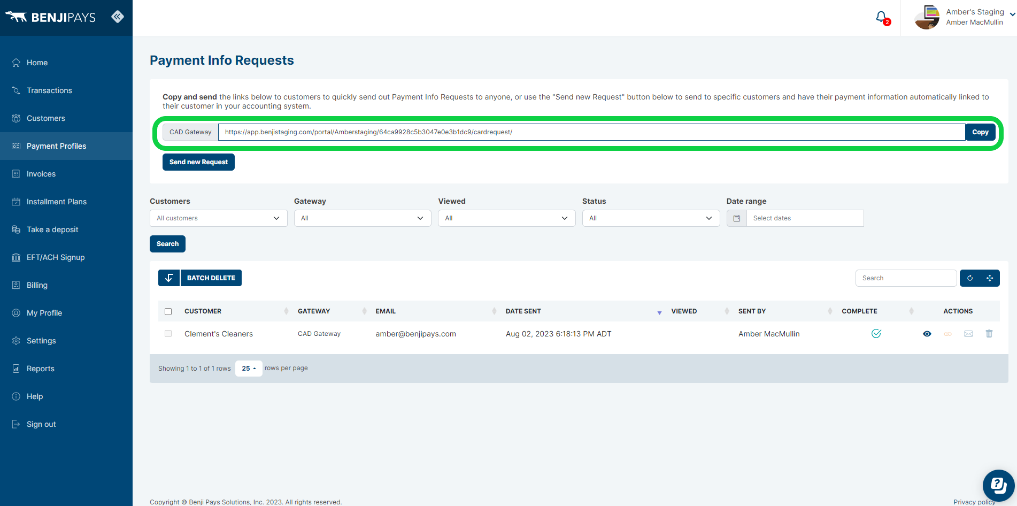Viewport: 1017px width, 506px height.
Task: Select Payment Profiles in the sidebar
Action: pyautogui.click(x=66, y=146)
